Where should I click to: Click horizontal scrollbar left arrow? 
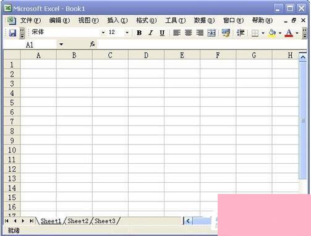(x=188, y=221)
